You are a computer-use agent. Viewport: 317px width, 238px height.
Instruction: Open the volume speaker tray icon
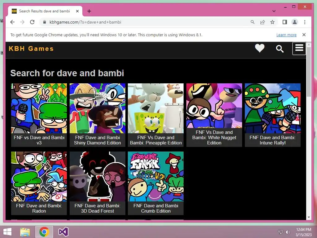point(288,232)
